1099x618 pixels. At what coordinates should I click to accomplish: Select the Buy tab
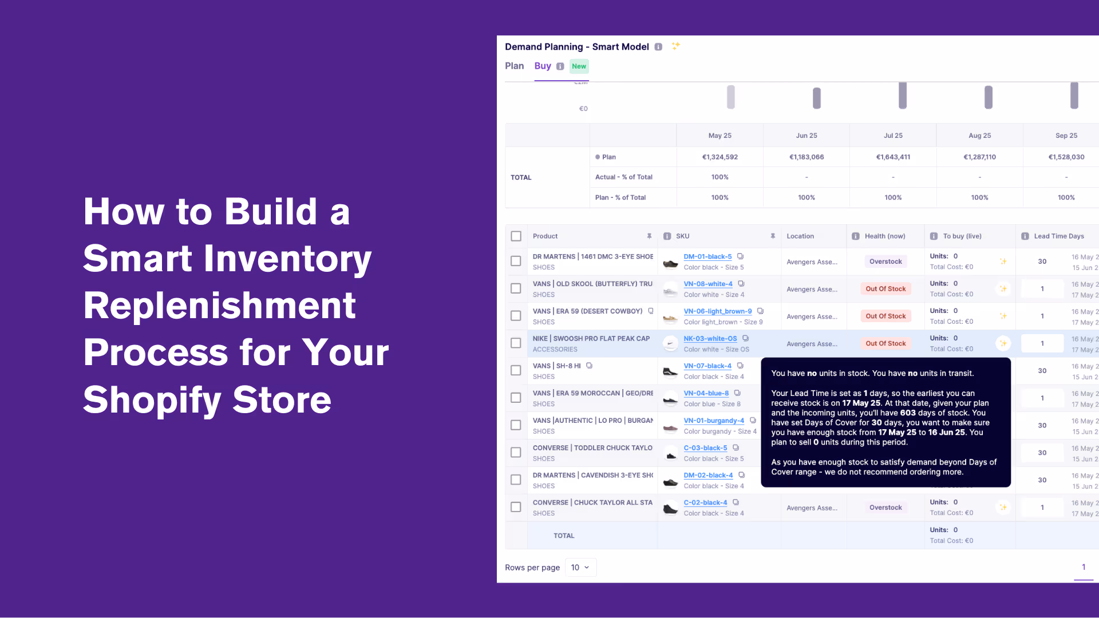click(542, 66)
